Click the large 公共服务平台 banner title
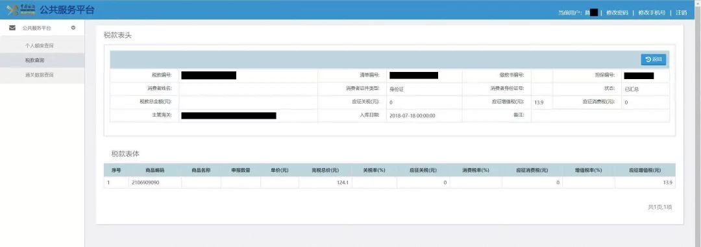Screen dimensions: 701x247 (67, 10)
